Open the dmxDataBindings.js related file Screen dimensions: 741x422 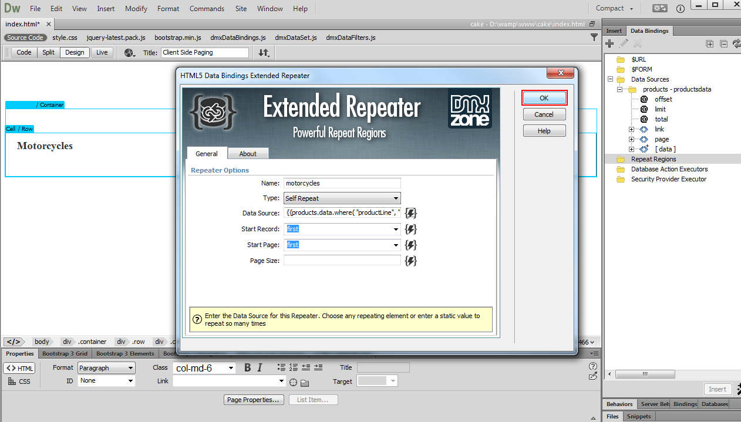(x=238, y=38)
